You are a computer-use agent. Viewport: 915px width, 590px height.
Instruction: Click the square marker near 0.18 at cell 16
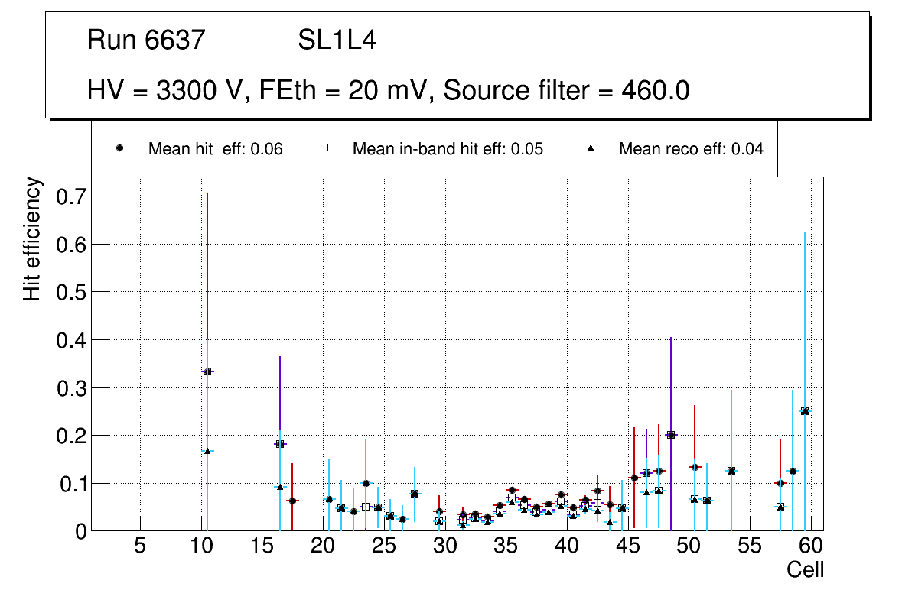coord(280,444)
